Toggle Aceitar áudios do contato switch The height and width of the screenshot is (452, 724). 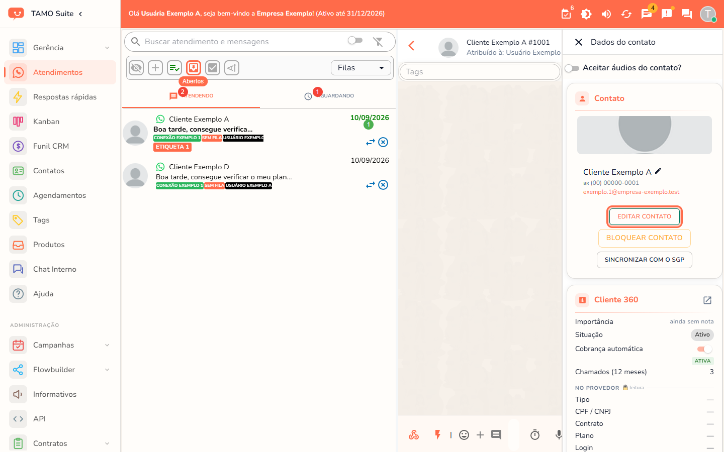coord(572,68)
